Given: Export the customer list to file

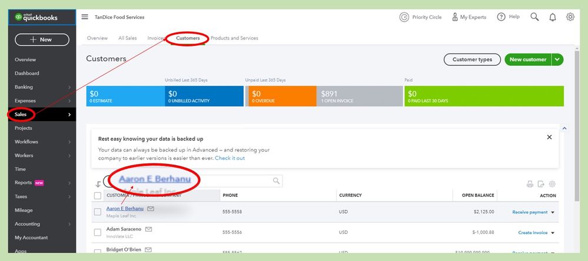Looking at the screenshot, I should tap(541, 183).
